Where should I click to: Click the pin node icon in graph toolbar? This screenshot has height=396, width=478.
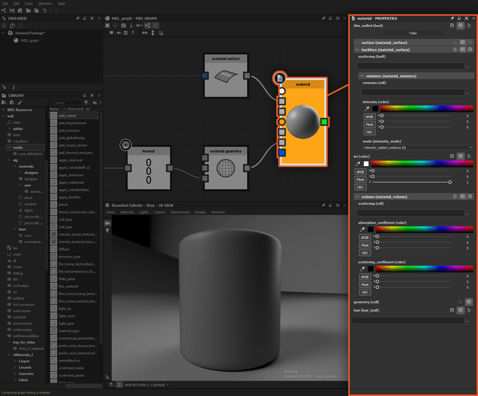(x=133, y=33)
